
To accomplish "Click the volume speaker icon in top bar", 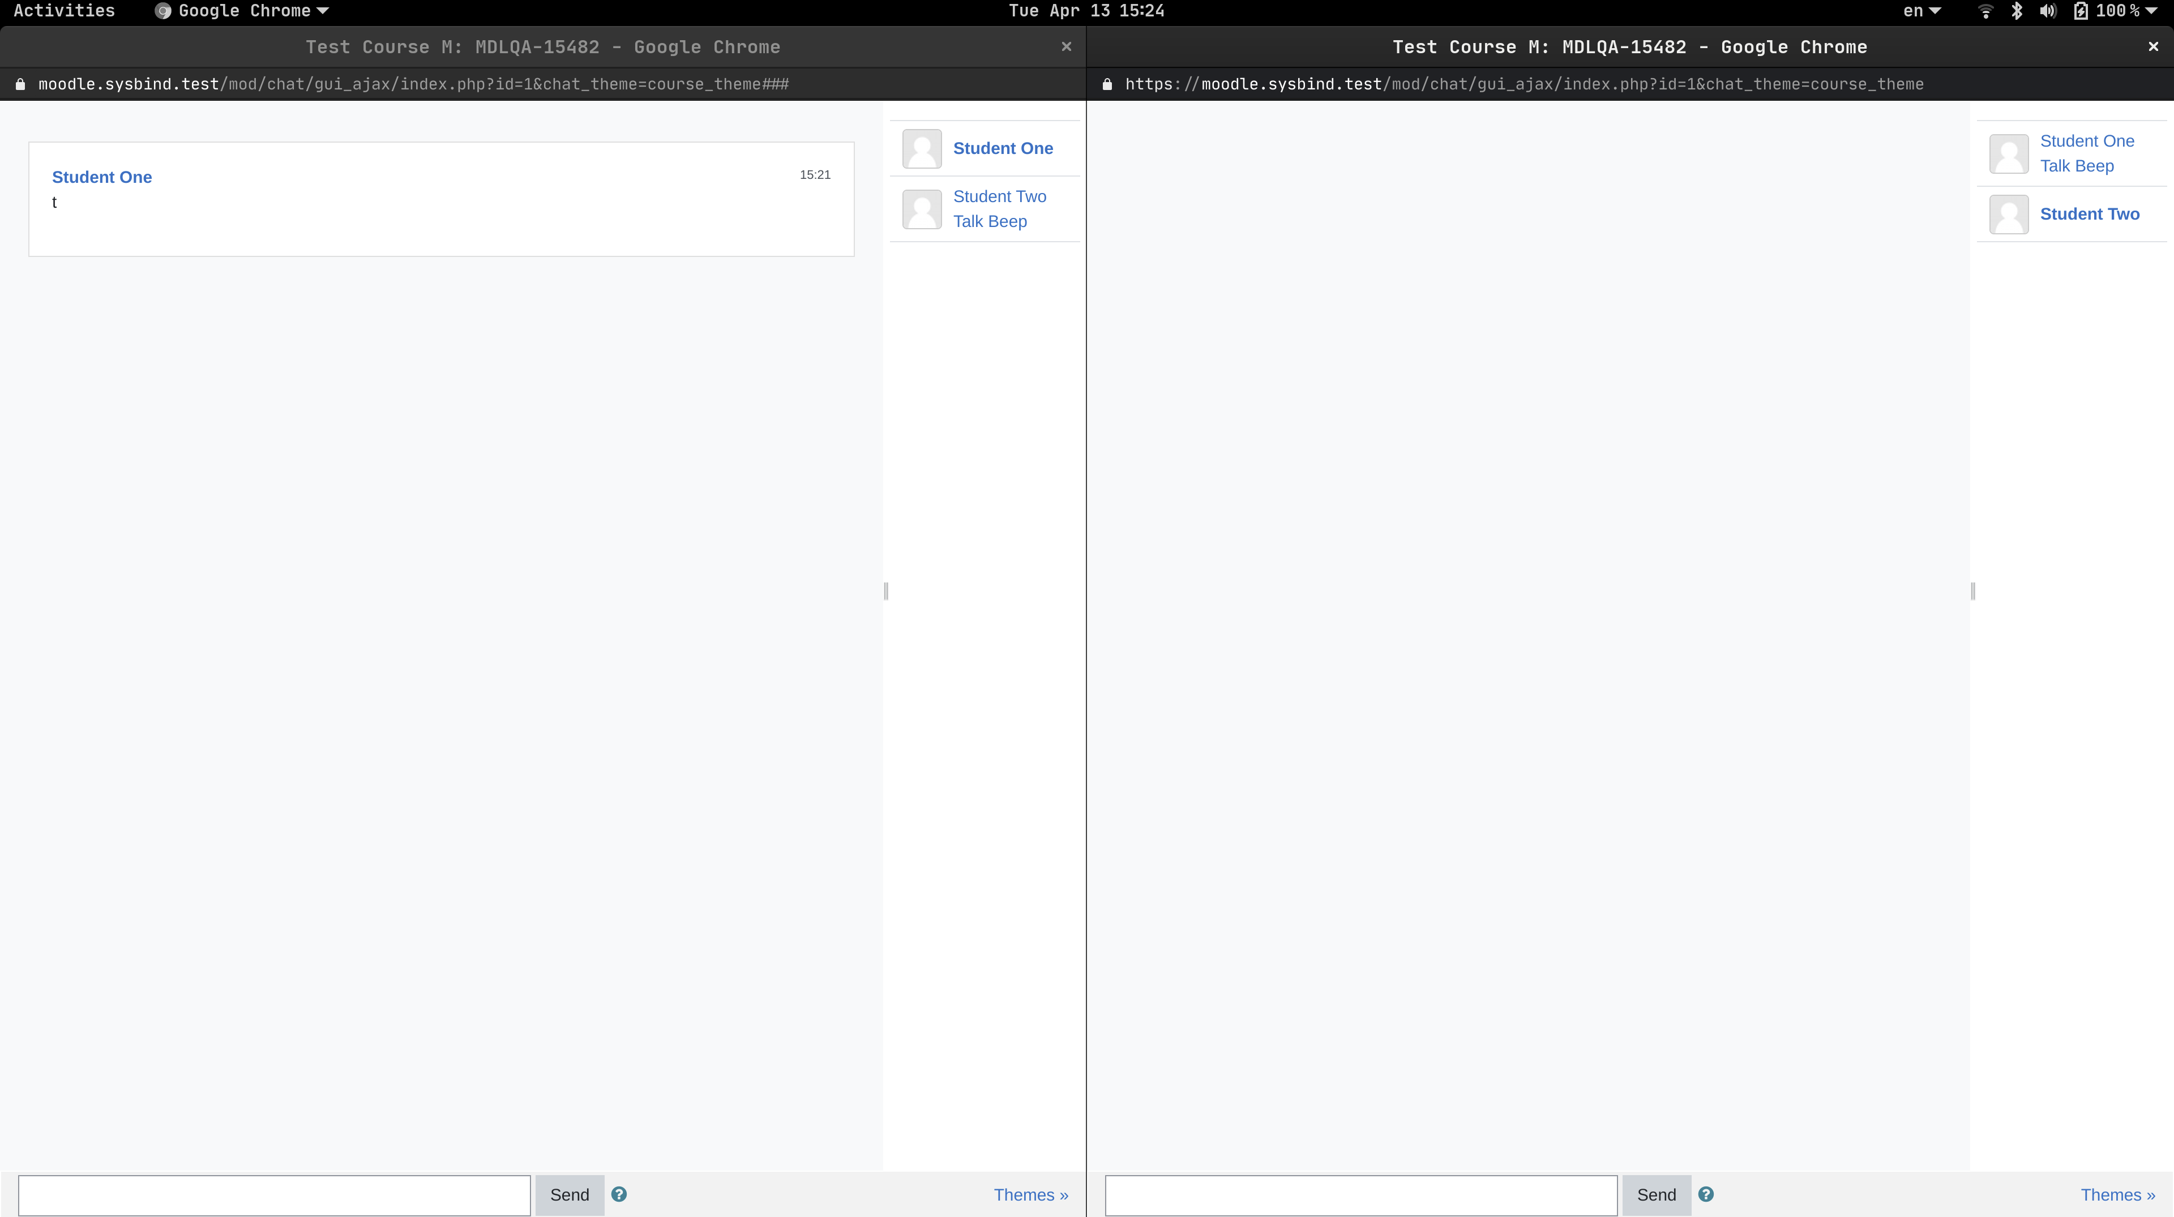I will 2047,11.
